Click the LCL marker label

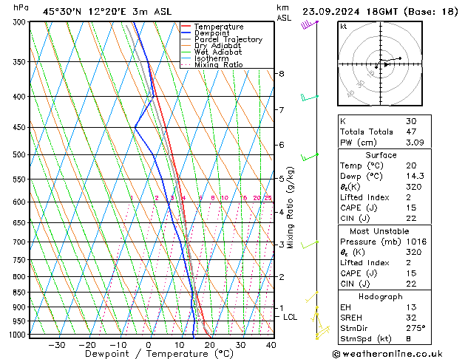tap(290, 317)
